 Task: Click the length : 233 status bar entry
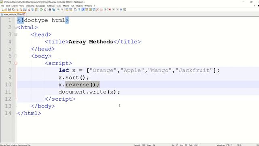click(140, 145)
